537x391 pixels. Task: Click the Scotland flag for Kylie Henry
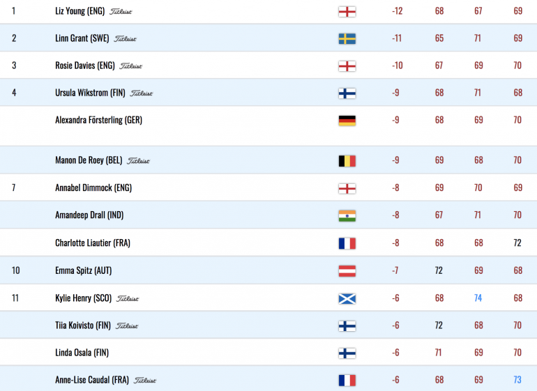[x=347, y=298]
